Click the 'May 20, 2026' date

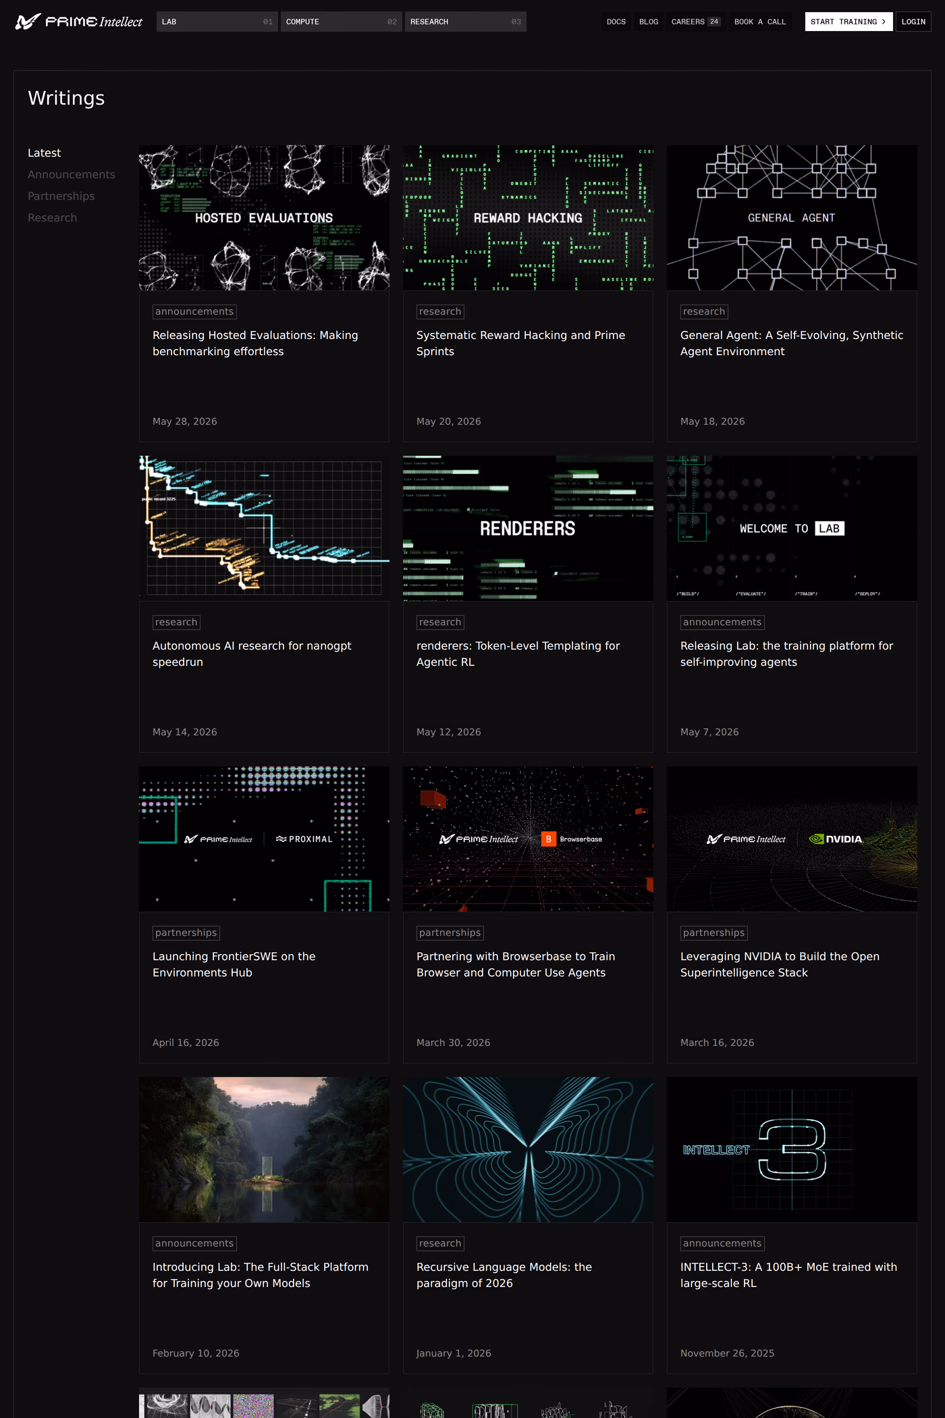point(449,421)
